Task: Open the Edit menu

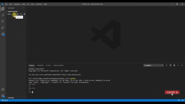Action: click(x=11, y=4)
